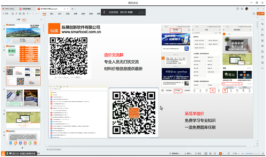Select the 开始 ribbon tab
Image resolution: width=266 pixels, height=157 pixels.
pyautogui.click(x=44, y=14)
